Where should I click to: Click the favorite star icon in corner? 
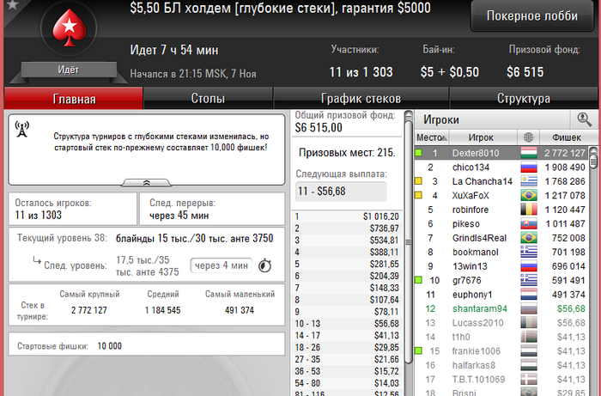(x=12, y=4)
